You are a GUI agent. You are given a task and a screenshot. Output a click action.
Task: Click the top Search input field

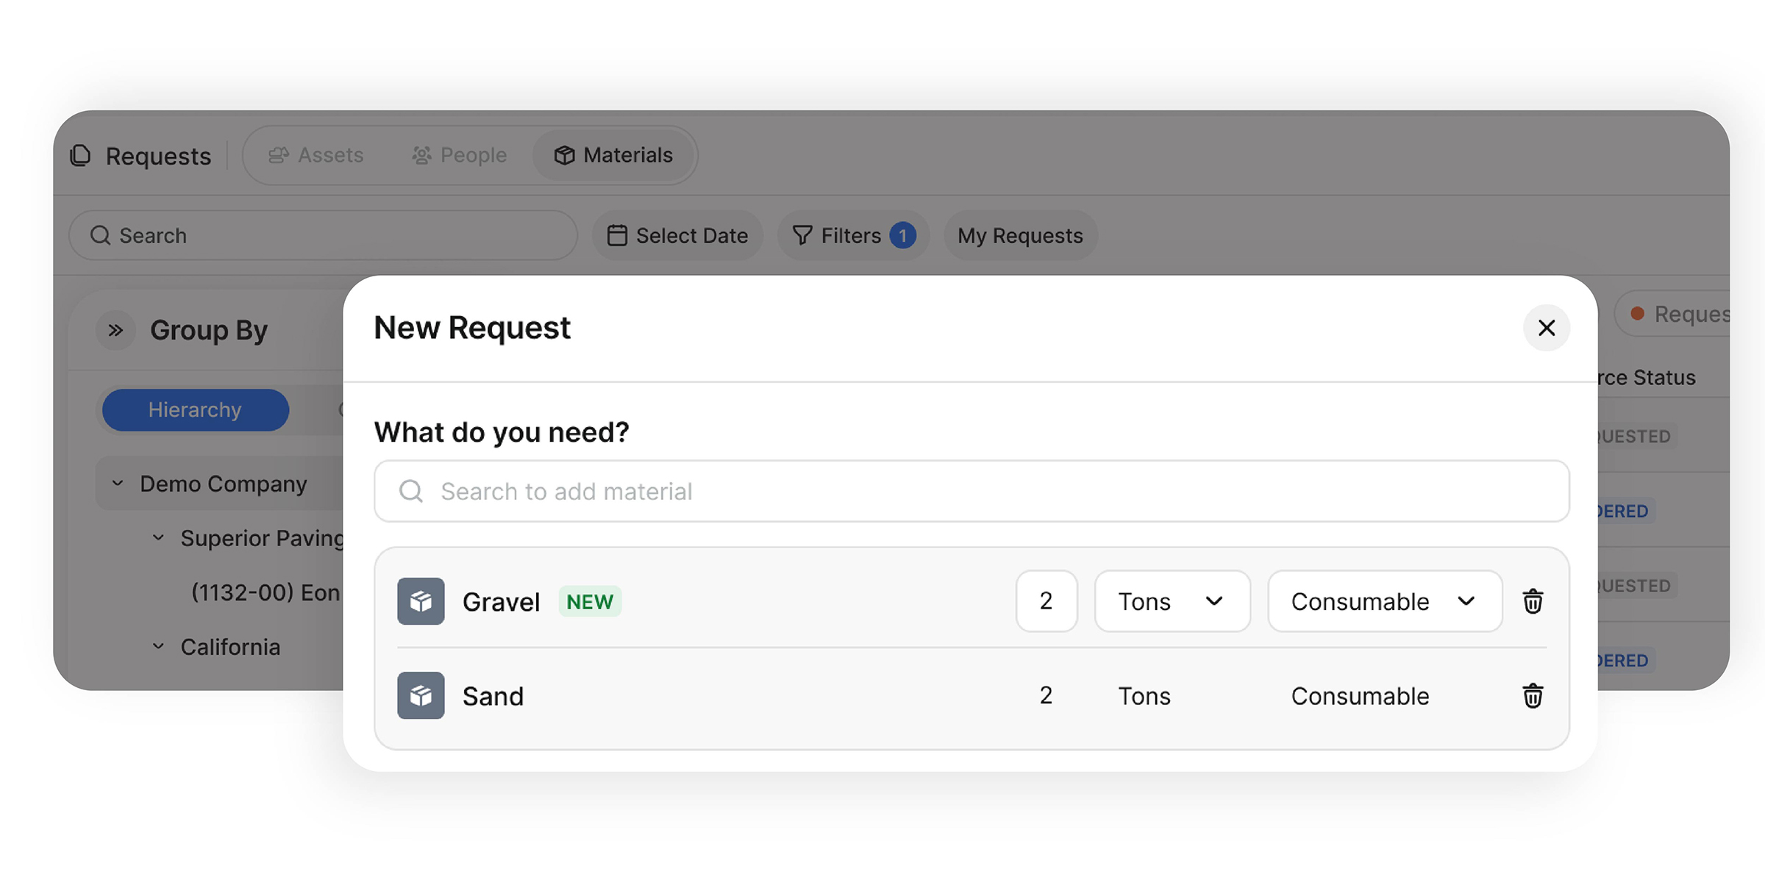[x=323, y=235]
